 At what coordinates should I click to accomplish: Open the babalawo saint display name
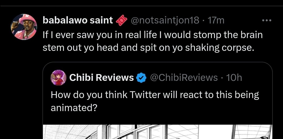pyautogui.click(x=78, y=20)
